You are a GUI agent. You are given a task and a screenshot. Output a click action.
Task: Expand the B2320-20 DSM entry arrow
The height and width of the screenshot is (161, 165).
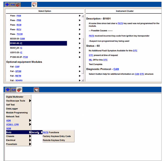79,39
